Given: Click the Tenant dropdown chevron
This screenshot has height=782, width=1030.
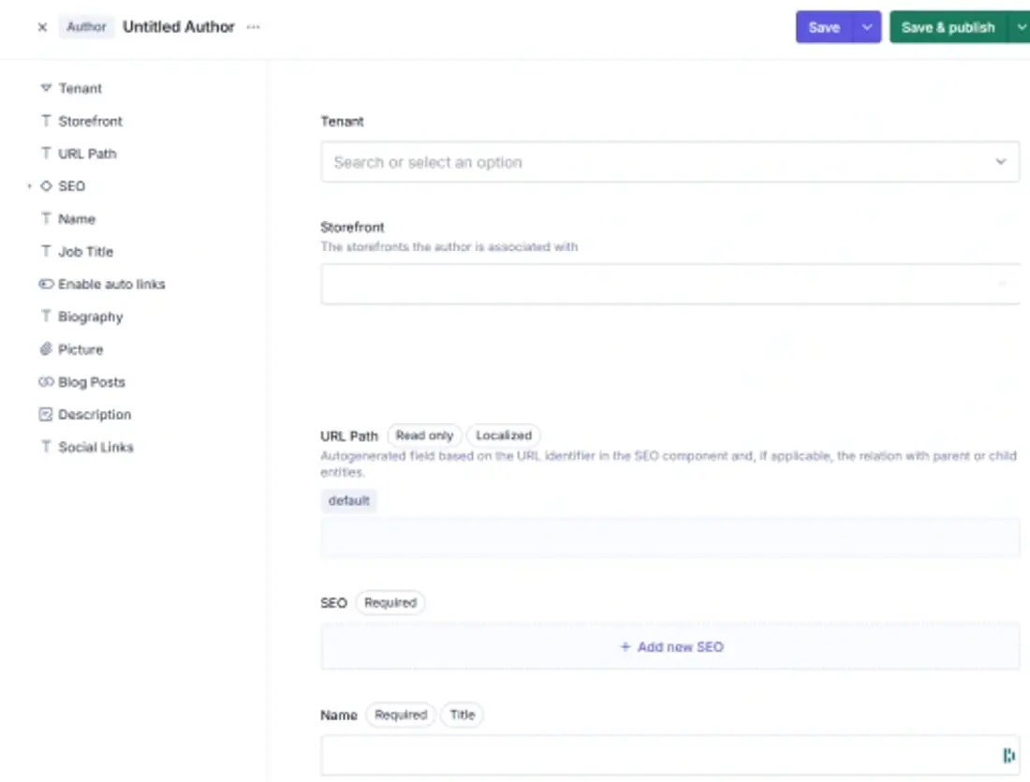Looking at the screenshot, I should [1000, 162].
